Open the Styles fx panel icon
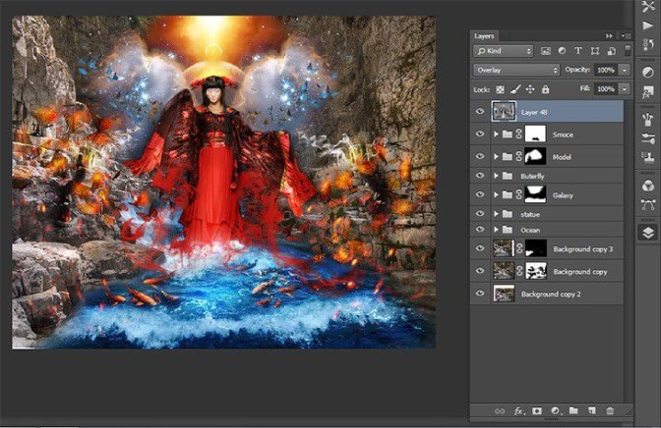This screenshot has width=661, height=428. (x=648, y=91)
